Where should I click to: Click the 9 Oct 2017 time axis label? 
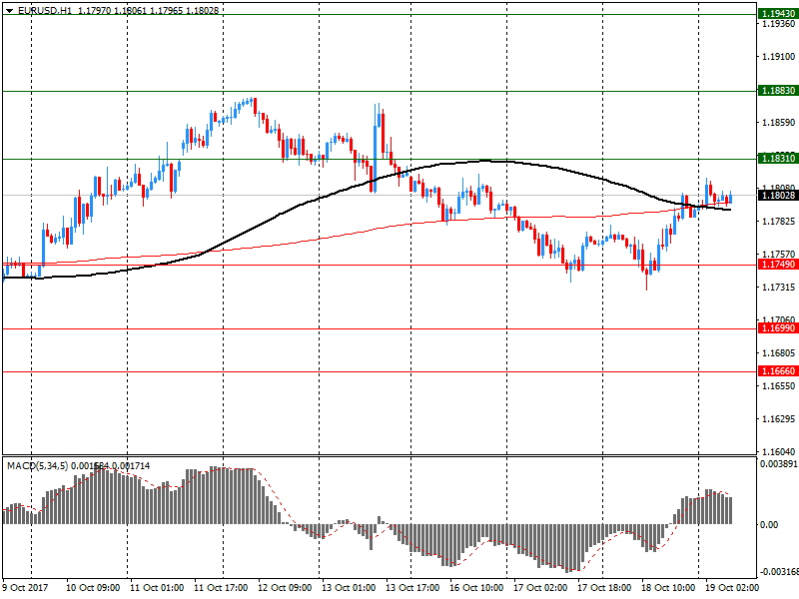pyautogui.click(x=25, y=588)
